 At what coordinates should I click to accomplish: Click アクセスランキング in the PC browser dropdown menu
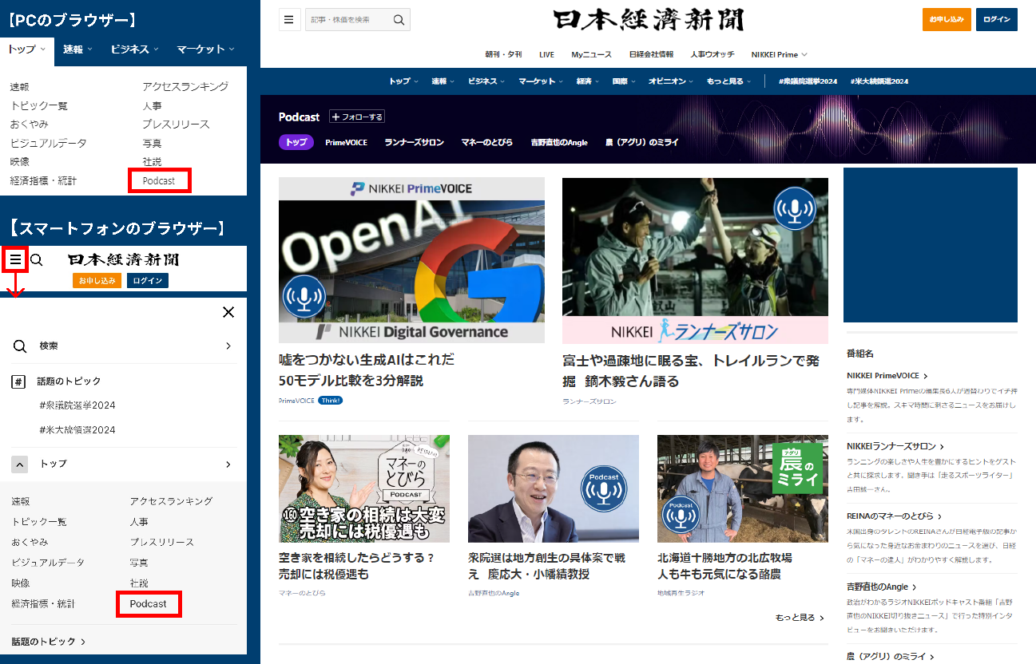[185, 86]
